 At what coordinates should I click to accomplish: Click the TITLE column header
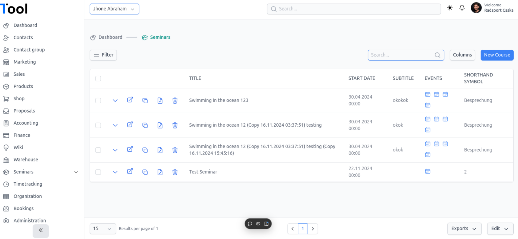tap(195, 78)
